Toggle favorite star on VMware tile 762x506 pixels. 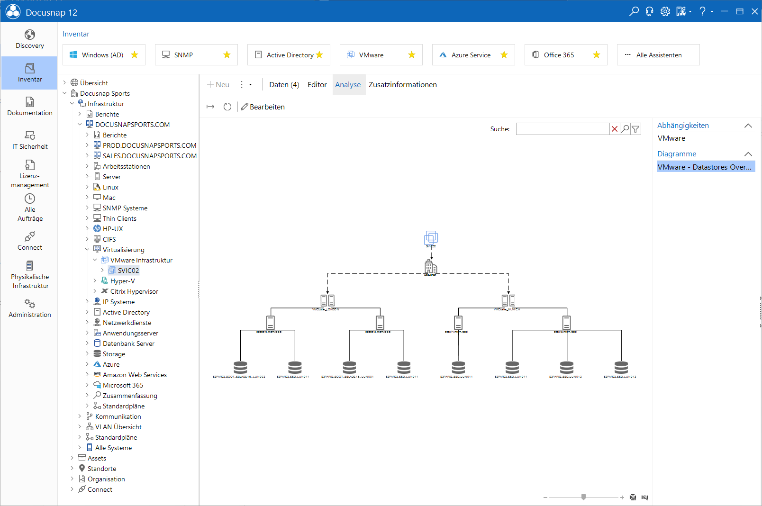pos(412,55)
